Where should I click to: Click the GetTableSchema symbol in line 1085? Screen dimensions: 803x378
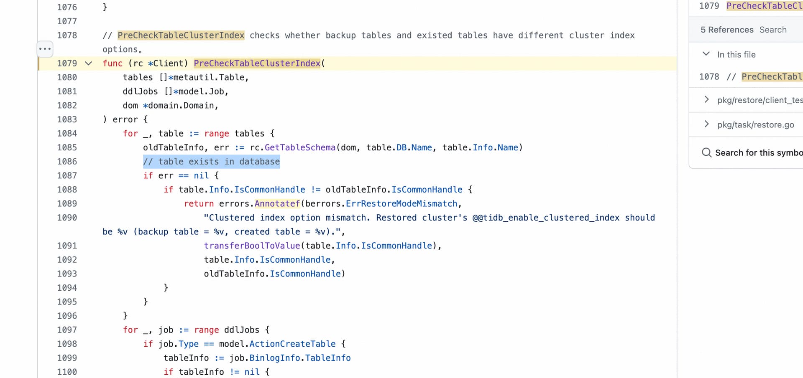pos(300,147)
